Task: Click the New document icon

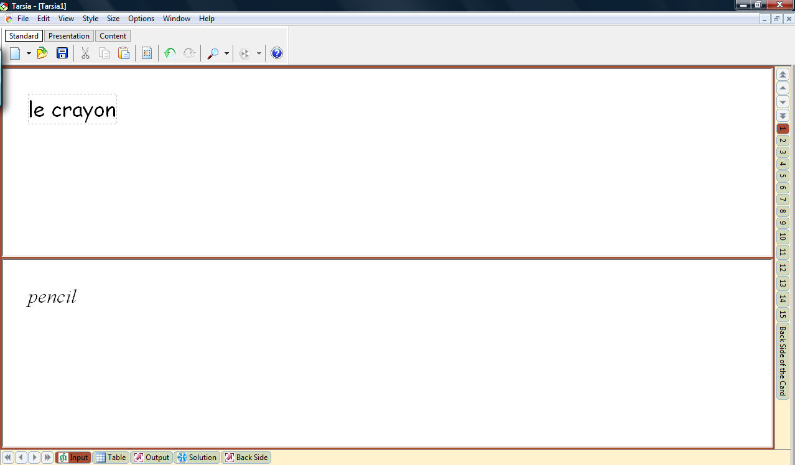Action: [x=15, y=53]
